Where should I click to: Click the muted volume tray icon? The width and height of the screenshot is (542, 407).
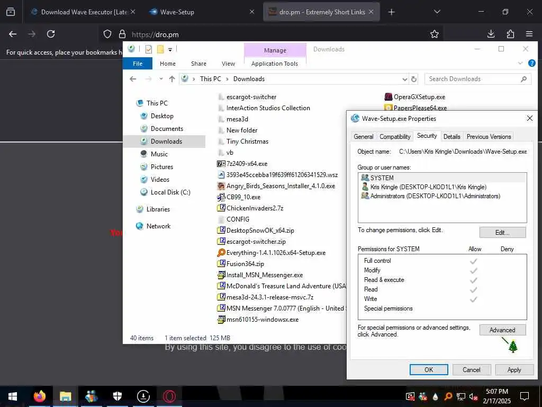pos(474,396)
